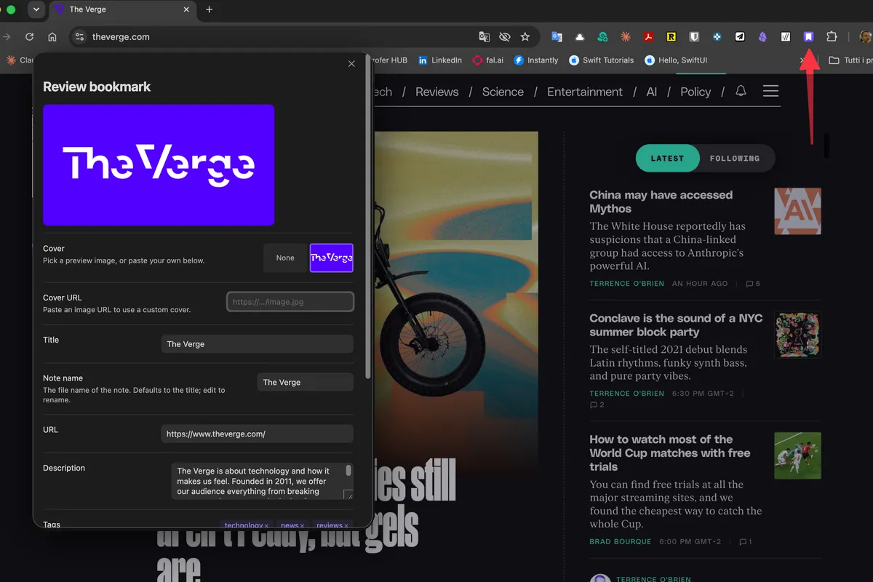This screenshot has height=582, width=873.
Task: Open the purple Obsidian crystal extension
Action: 762,36
